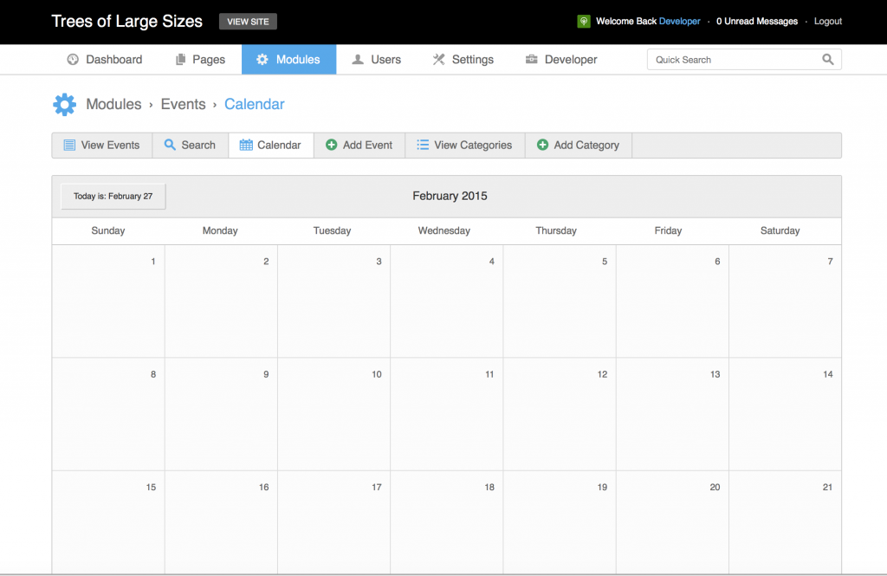Select the February 13 calendar cell

(x=672, y=414)
